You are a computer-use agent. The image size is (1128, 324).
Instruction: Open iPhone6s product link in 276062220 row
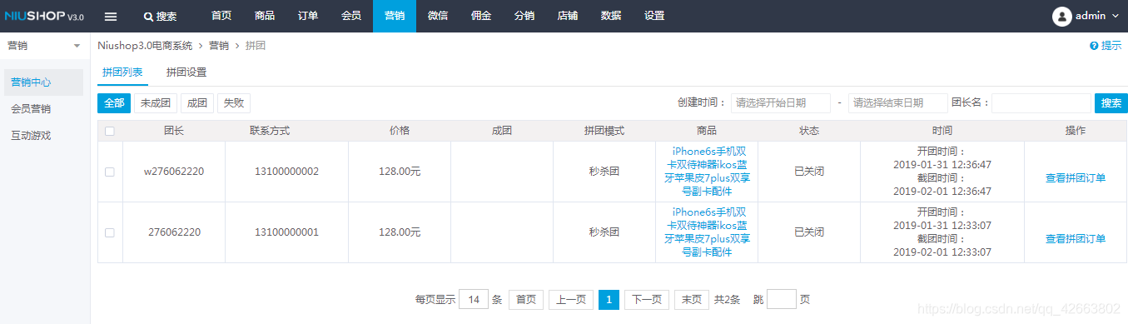point(707,232)
